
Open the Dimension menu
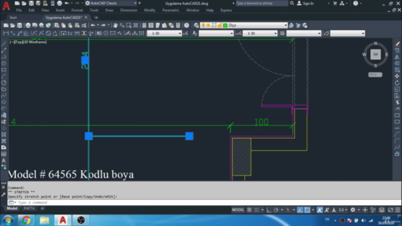tap(129, 10)
